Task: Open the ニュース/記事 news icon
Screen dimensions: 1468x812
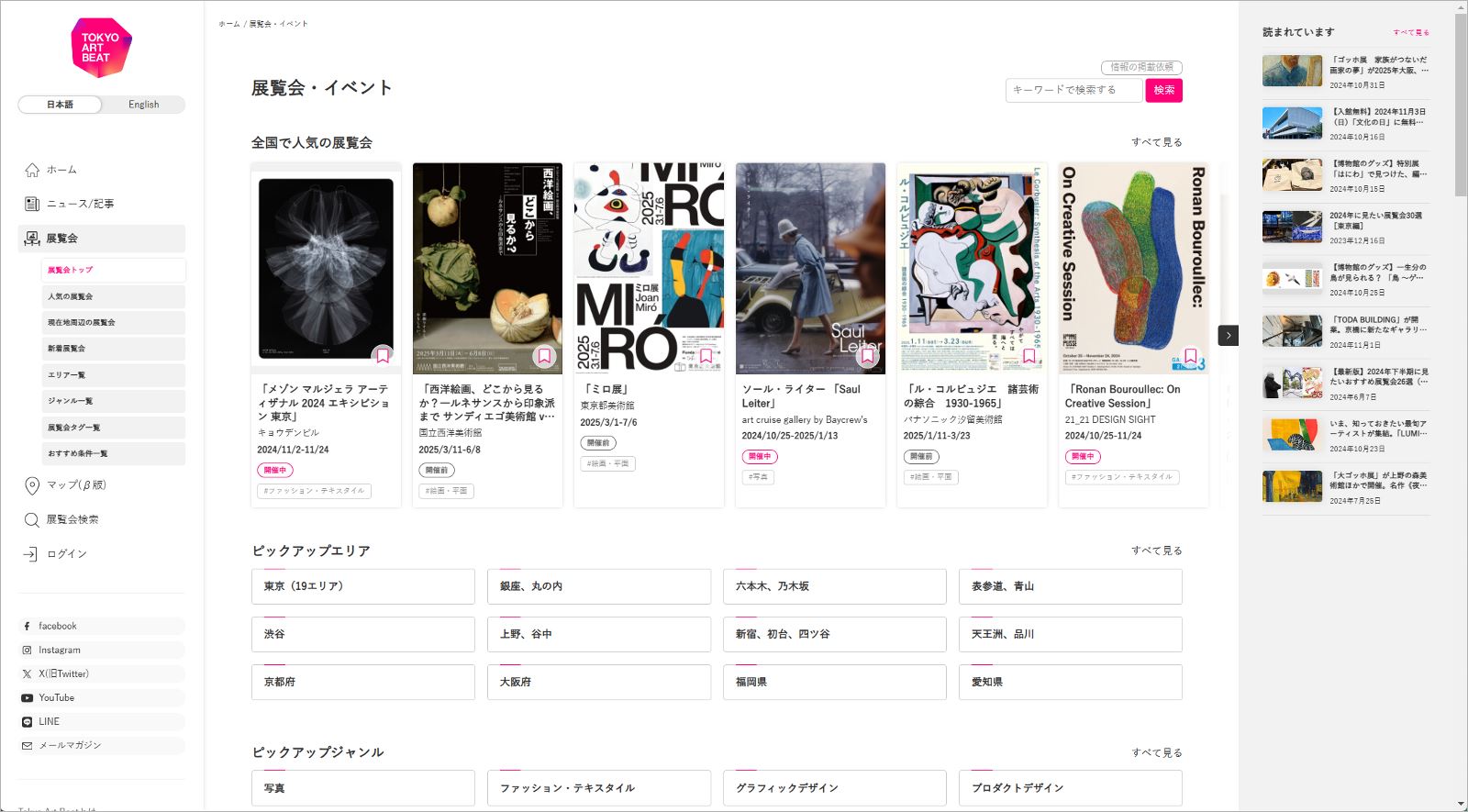Action: (32, 204)
